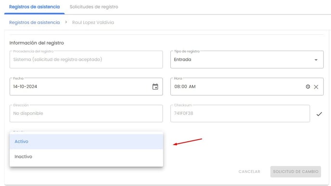
Task: Expand the Tipo de registro dropdown arrow
Action: point(316,60)
